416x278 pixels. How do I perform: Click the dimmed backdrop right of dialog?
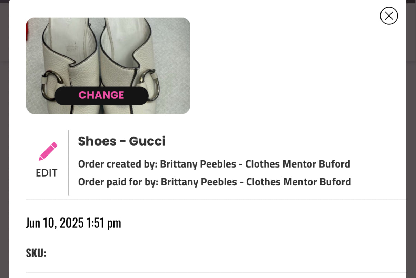click(x=411, y=138)
